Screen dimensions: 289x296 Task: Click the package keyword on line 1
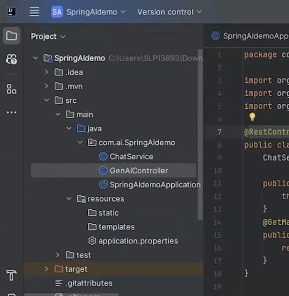pyautogui.click(x=260, y=55)
